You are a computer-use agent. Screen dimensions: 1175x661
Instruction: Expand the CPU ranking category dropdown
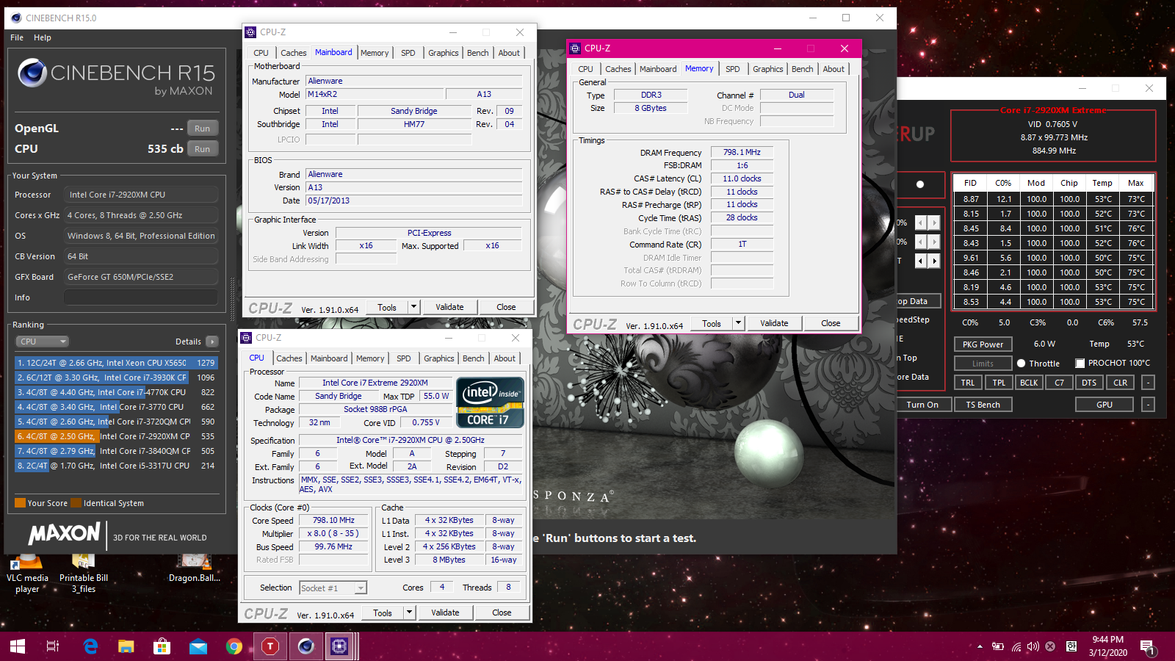(x=43, y=342)
